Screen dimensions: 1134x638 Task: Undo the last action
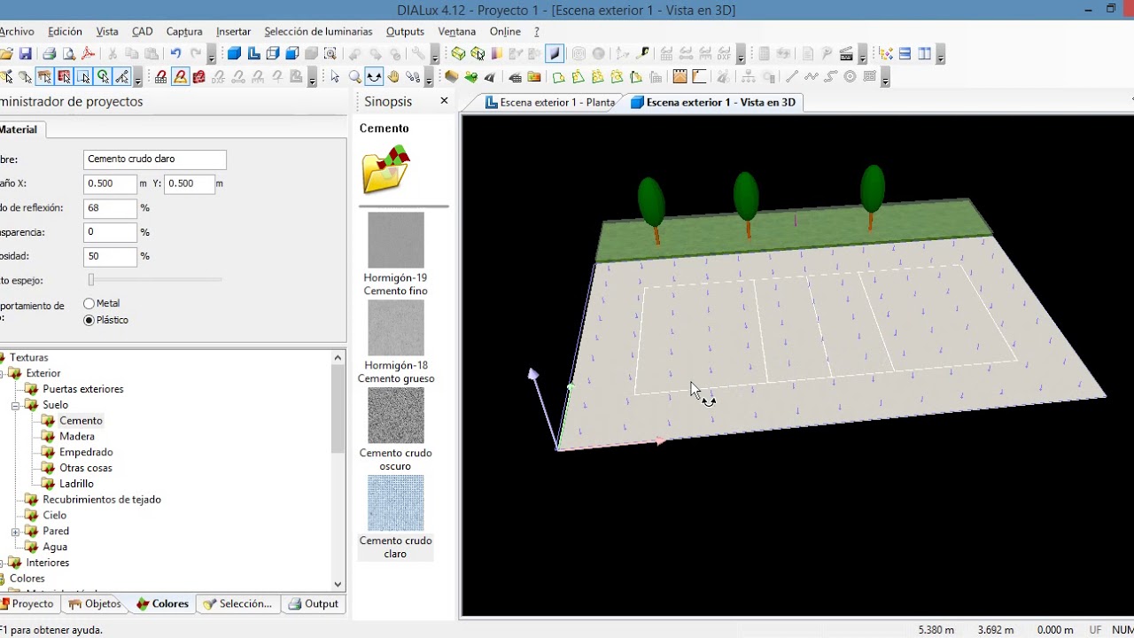point(175,54)
